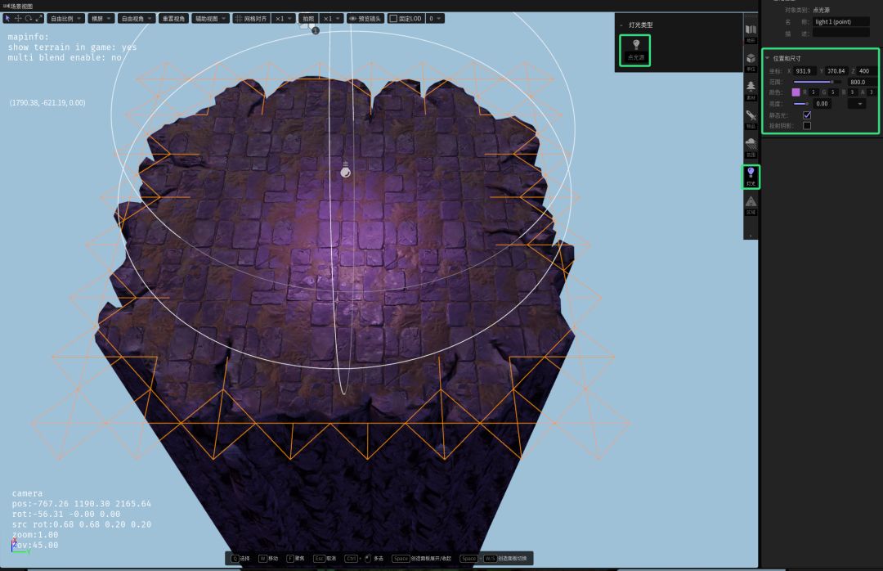The width and height of the screenshot is (883, 571).
Task: Expand the 自由视角 view angle dropdown
Action: coord(136,18)
